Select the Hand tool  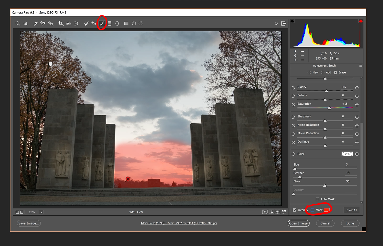(x=26, y=23)
